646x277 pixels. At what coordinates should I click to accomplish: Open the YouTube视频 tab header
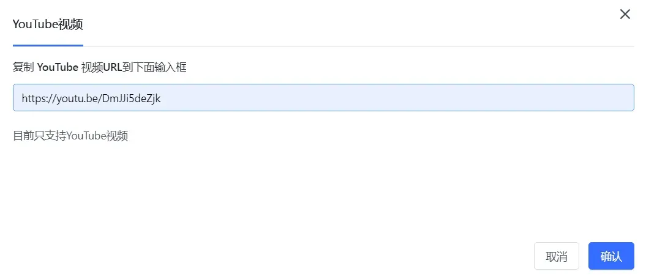coord(48,25)
